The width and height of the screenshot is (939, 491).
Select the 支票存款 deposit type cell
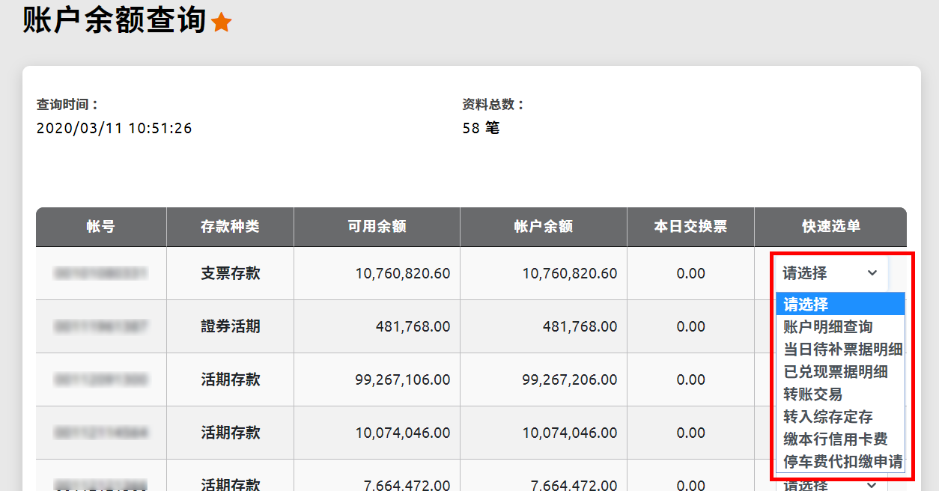pyautogui.click(x=230, y=273)
